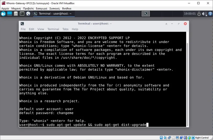Open the XFCE applications menu mouse icon
The height and width of the screenshot is (140, 213).
click(4, 14)
